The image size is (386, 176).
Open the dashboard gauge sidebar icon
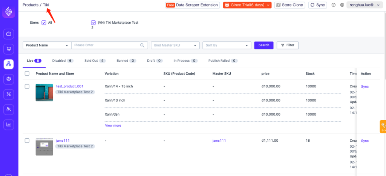(x=9, y=34)
